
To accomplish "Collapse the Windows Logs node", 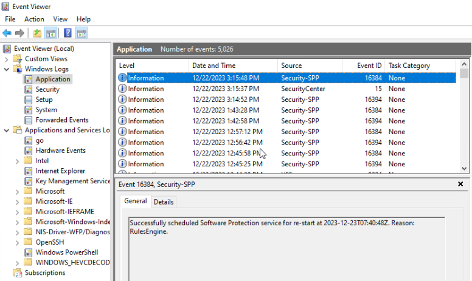I will tap(7, 69).
